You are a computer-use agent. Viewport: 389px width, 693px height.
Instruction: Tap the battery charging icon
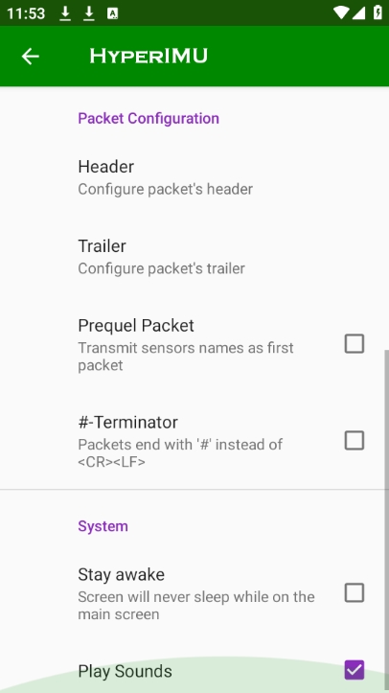(x=378, y=12)
